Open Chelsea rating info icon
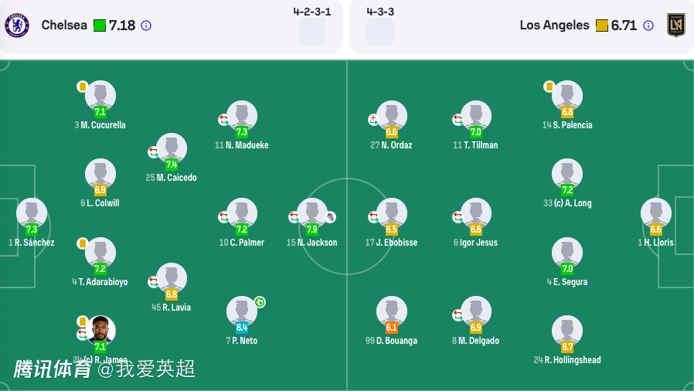Image resolution: width=694 pixels, height=391 pixels. point(146,25)
